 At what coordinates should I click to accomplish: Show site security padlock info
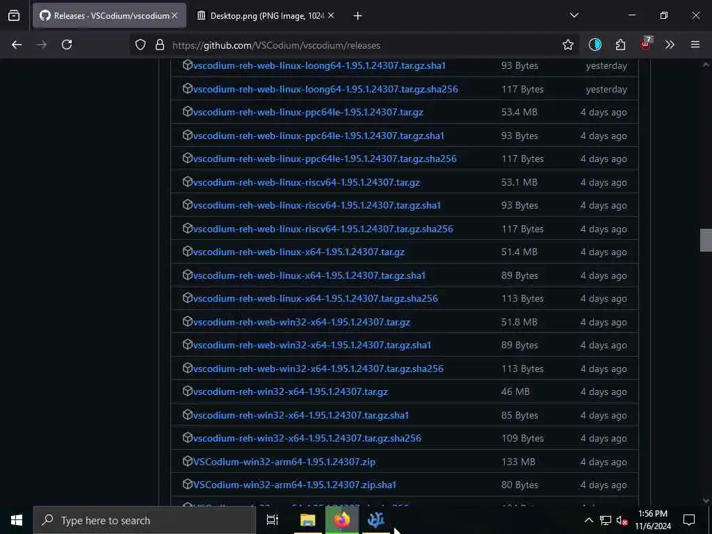tap(159, 45)
